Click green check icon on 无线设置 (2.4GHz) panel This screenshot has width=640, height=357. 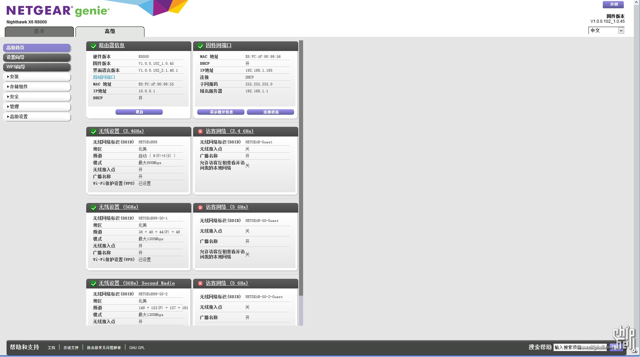pyautogui.click(x=93, y=132)
